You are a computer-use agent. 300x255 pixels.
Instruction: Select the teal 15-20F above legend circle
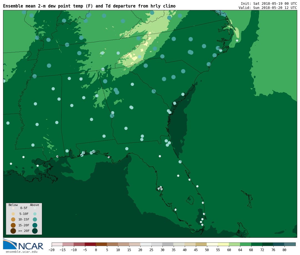pyautogui.click(x=35, y=225)
